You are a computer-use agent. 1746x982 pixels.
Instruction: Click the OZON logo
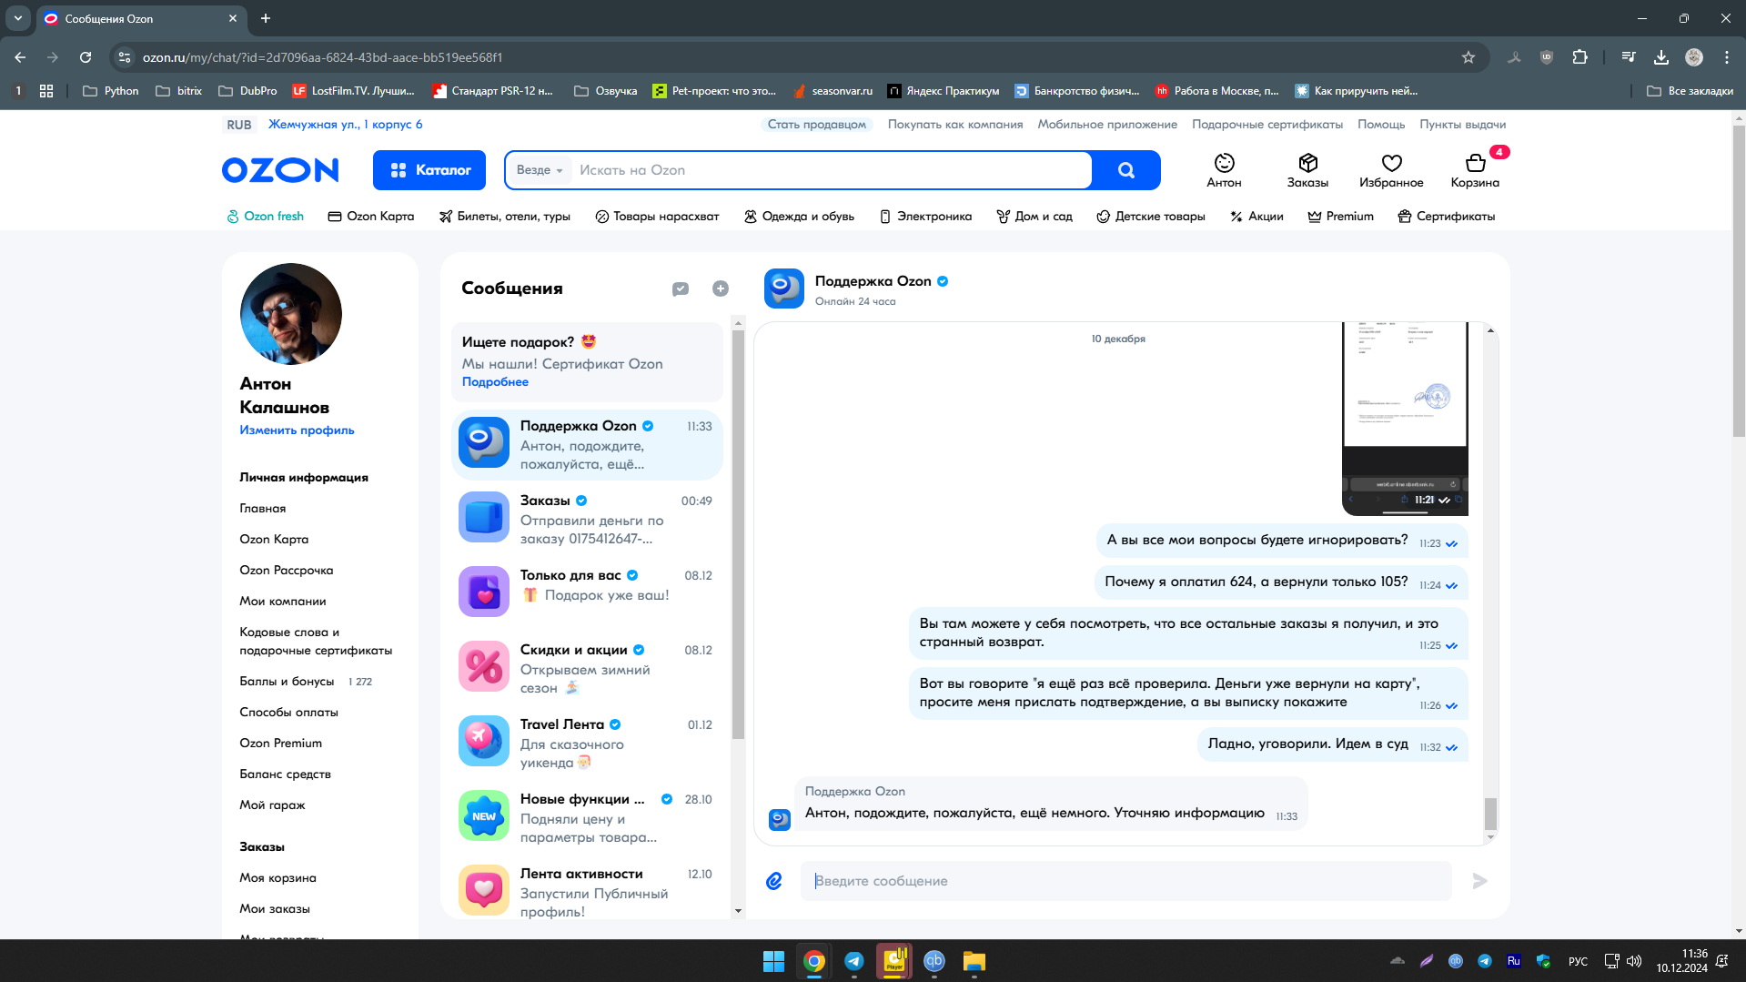(x=280, y=170)
